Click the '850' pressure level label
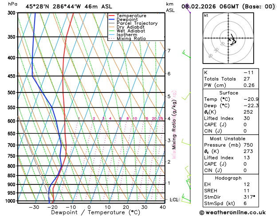279x216 pixels. [x=12, y=176]
